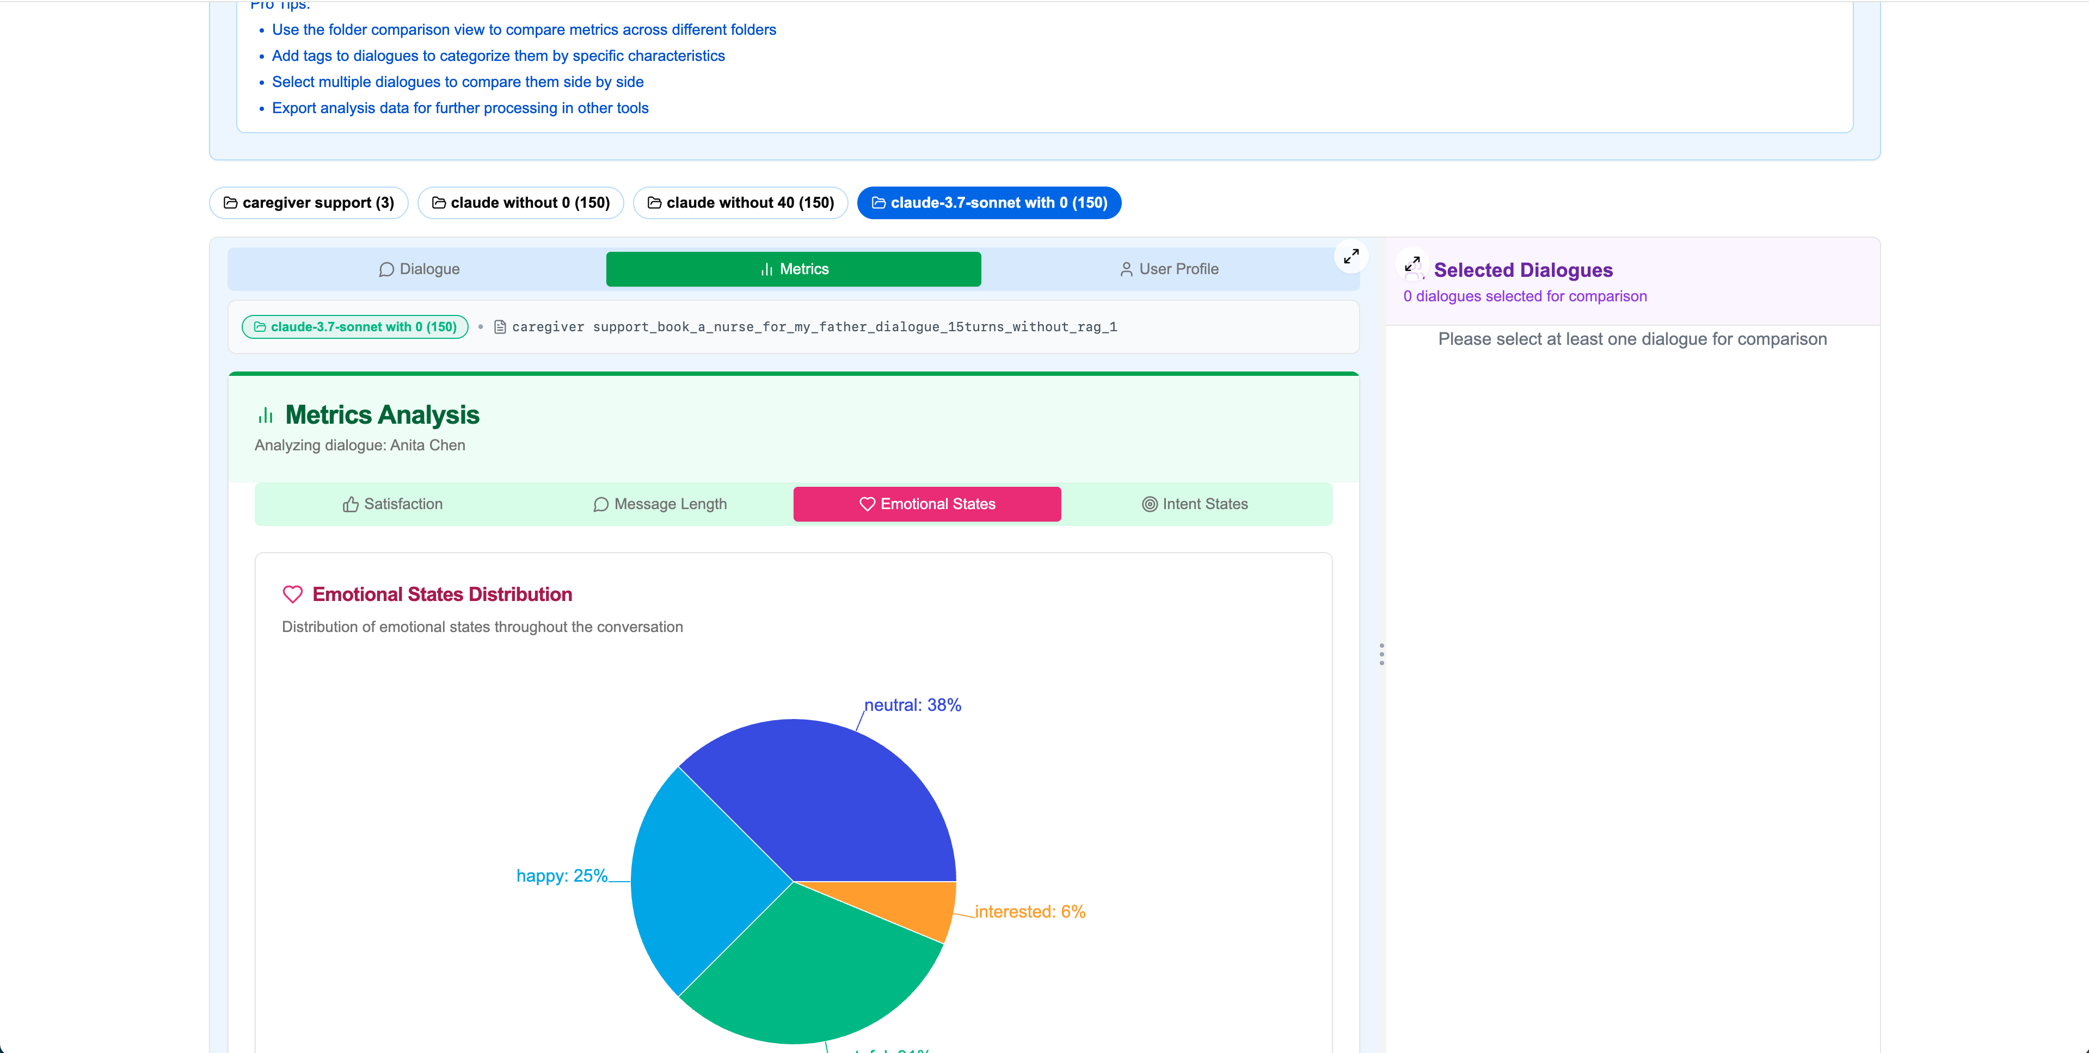Open the caregiver support (3) folder
The image size is (2089, 1053).
[x=309, y=203]
